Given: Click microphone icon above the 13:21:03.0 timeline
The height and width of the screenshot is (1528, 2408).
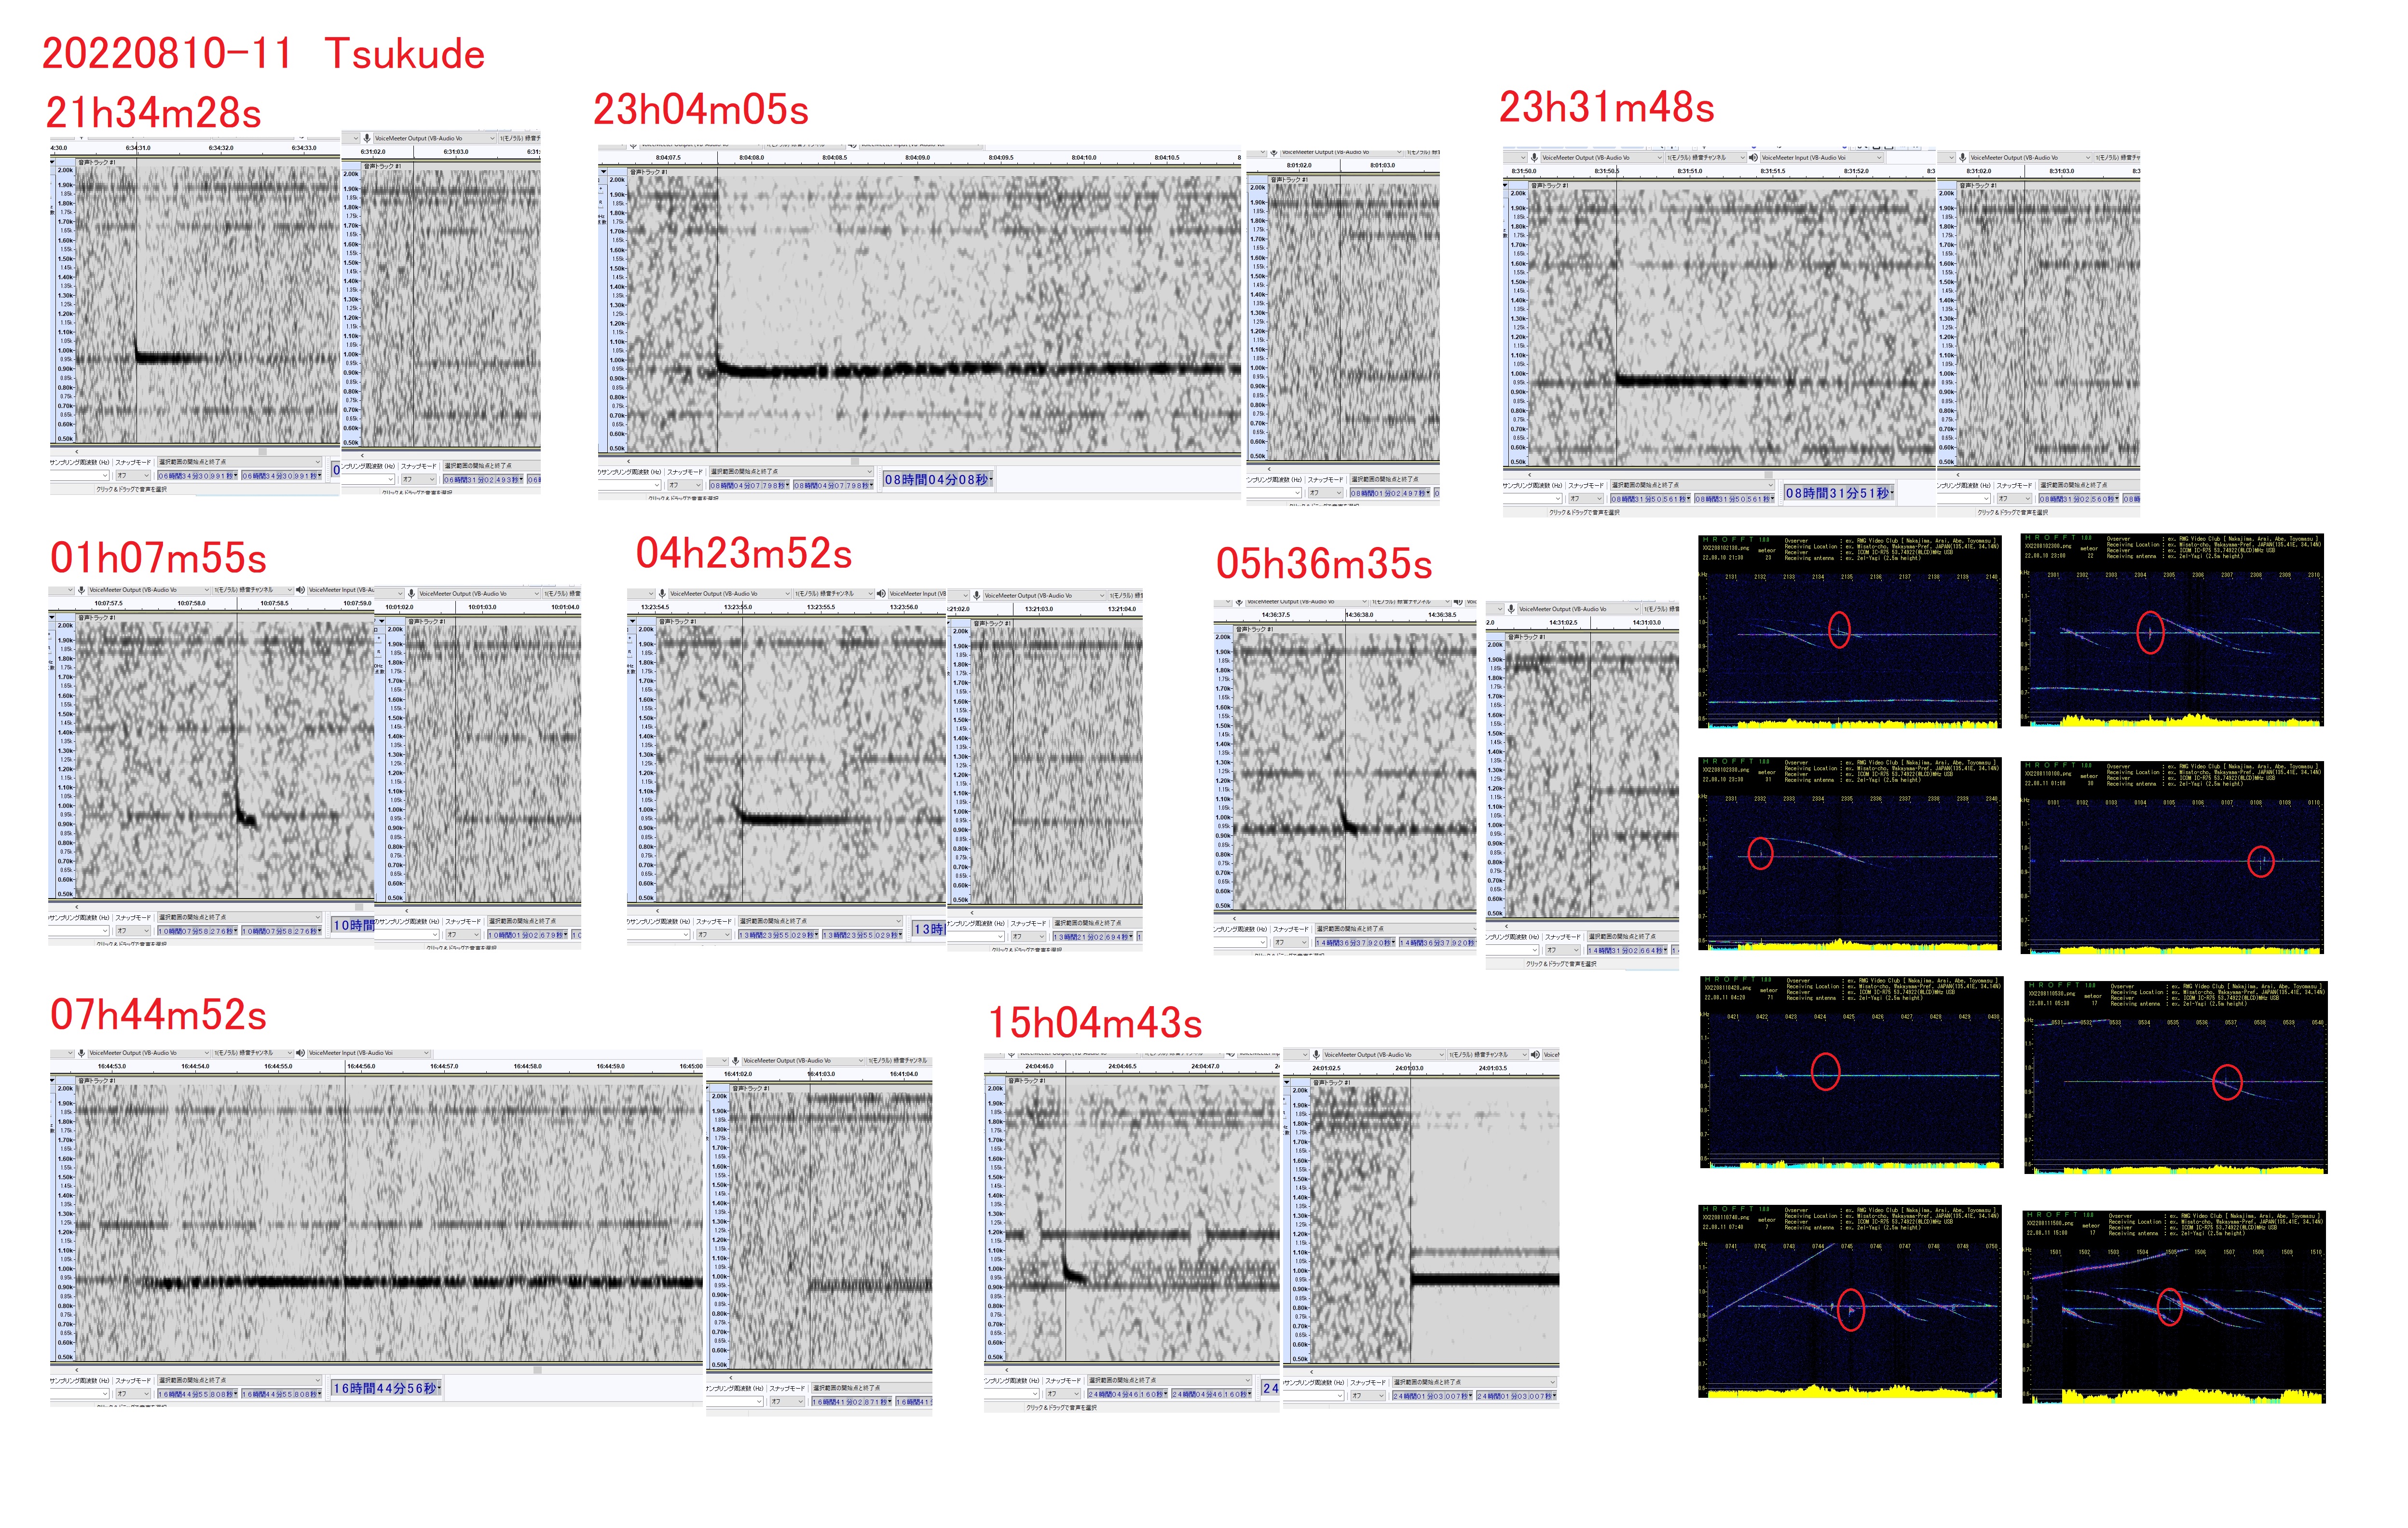Looking at the screenshot, I should pos(976,596).
